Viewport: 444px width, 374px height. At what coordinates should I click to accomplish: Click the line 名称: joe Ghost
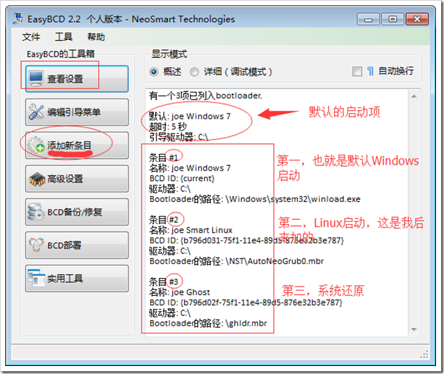pos(179,292)
